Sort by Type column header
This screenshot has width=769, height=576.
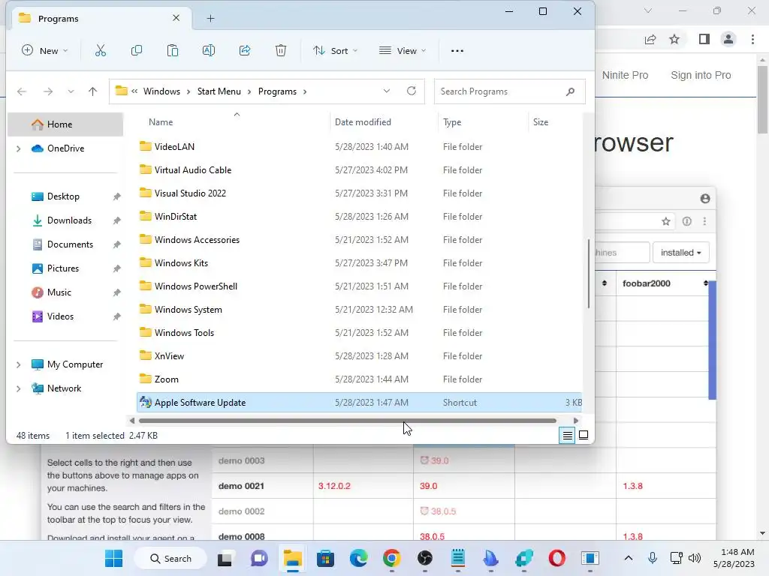click(451, 122)
